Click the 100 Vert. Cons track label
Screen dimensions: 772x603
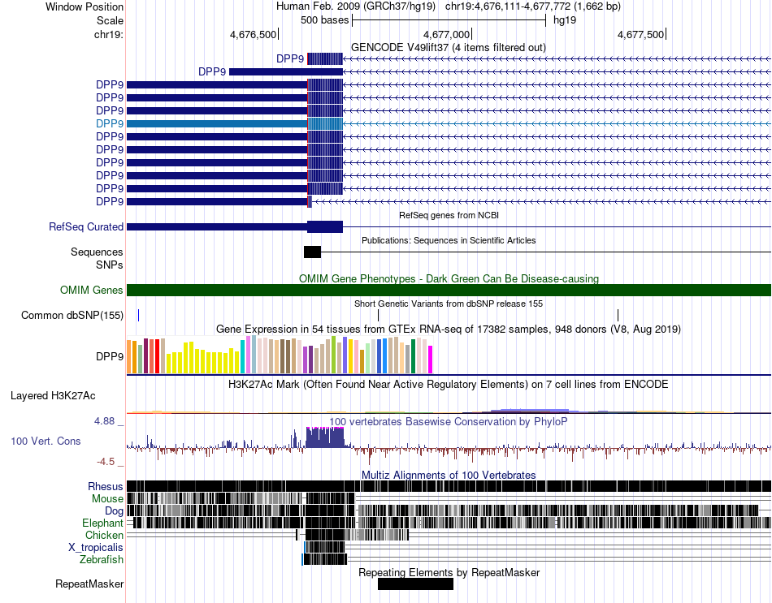coord(46,441)
